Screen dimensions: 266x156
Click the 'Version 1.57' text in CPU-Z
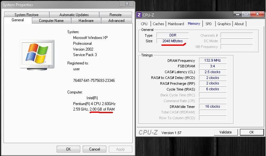171,133
